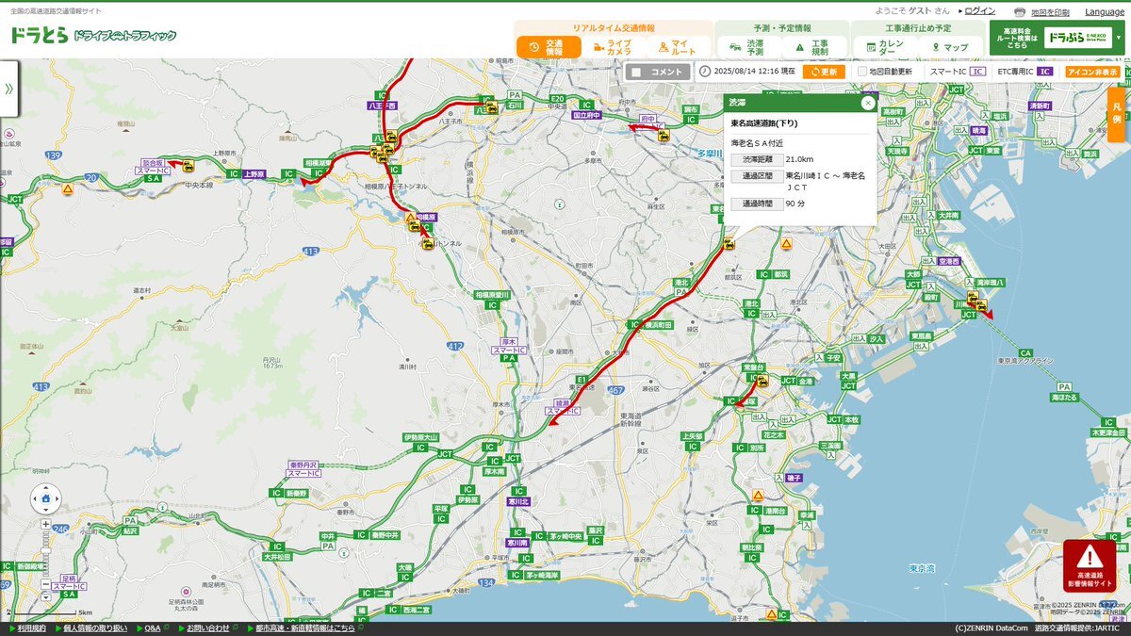Open the 利用規約 footer link
This screenshot has height=636, width=1131.
[31, 628]
